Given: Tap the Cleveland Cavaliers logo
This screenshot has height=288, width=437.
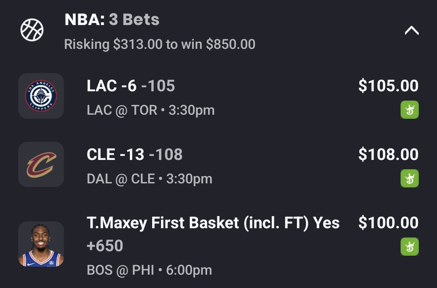Looking at the screenshot, I should pyautogui.click(x=41, y=164).
